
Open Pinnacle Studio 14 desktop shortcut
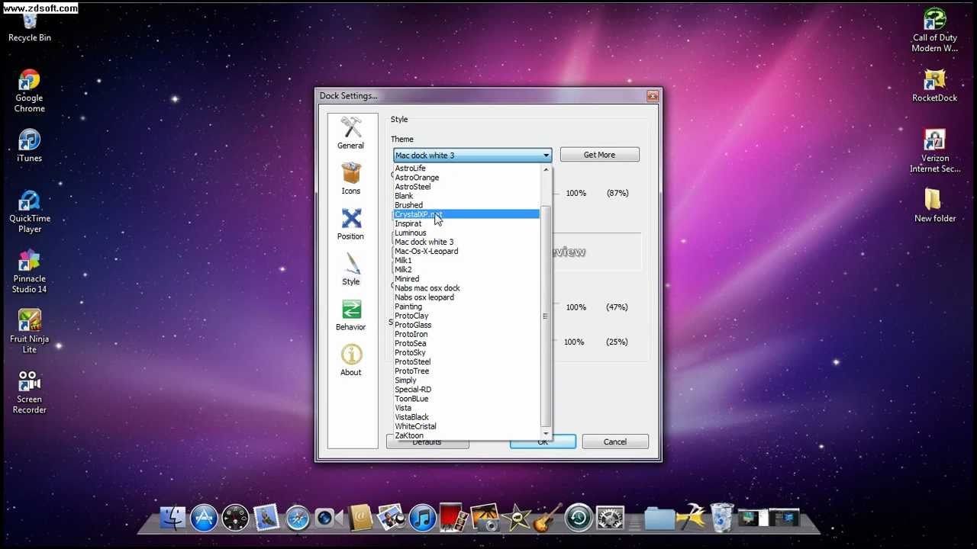[29, 272]
